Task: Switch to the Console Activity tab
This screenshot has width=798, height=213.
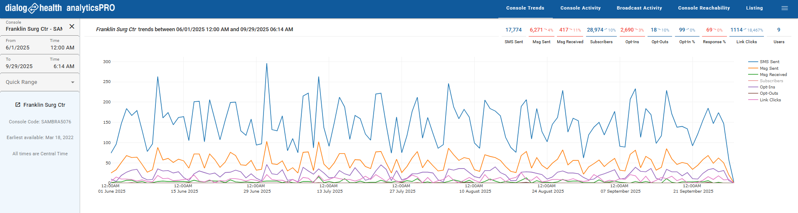Action: [580, 8]
